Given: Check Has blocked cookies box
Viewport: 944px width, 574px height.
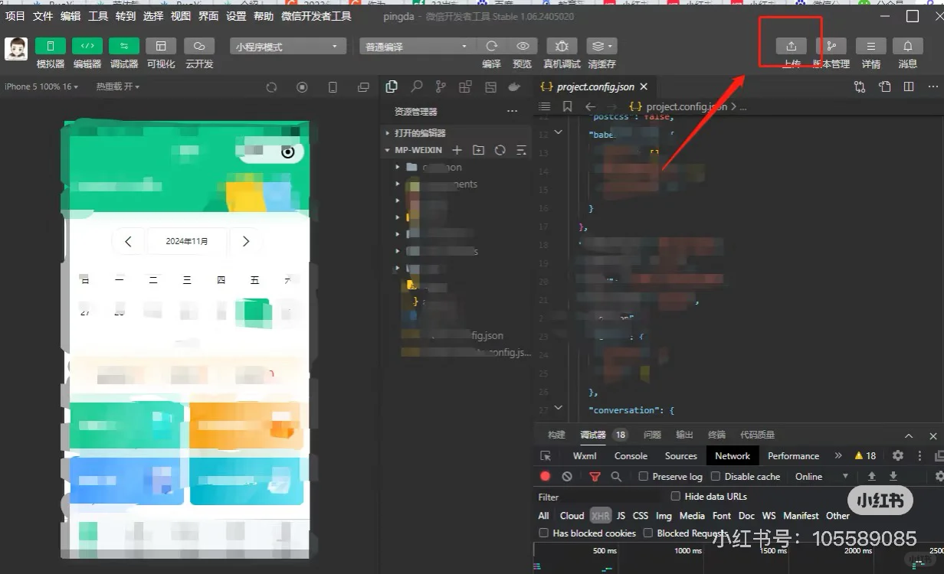Looking at the screenshot, I should point(544,533).
